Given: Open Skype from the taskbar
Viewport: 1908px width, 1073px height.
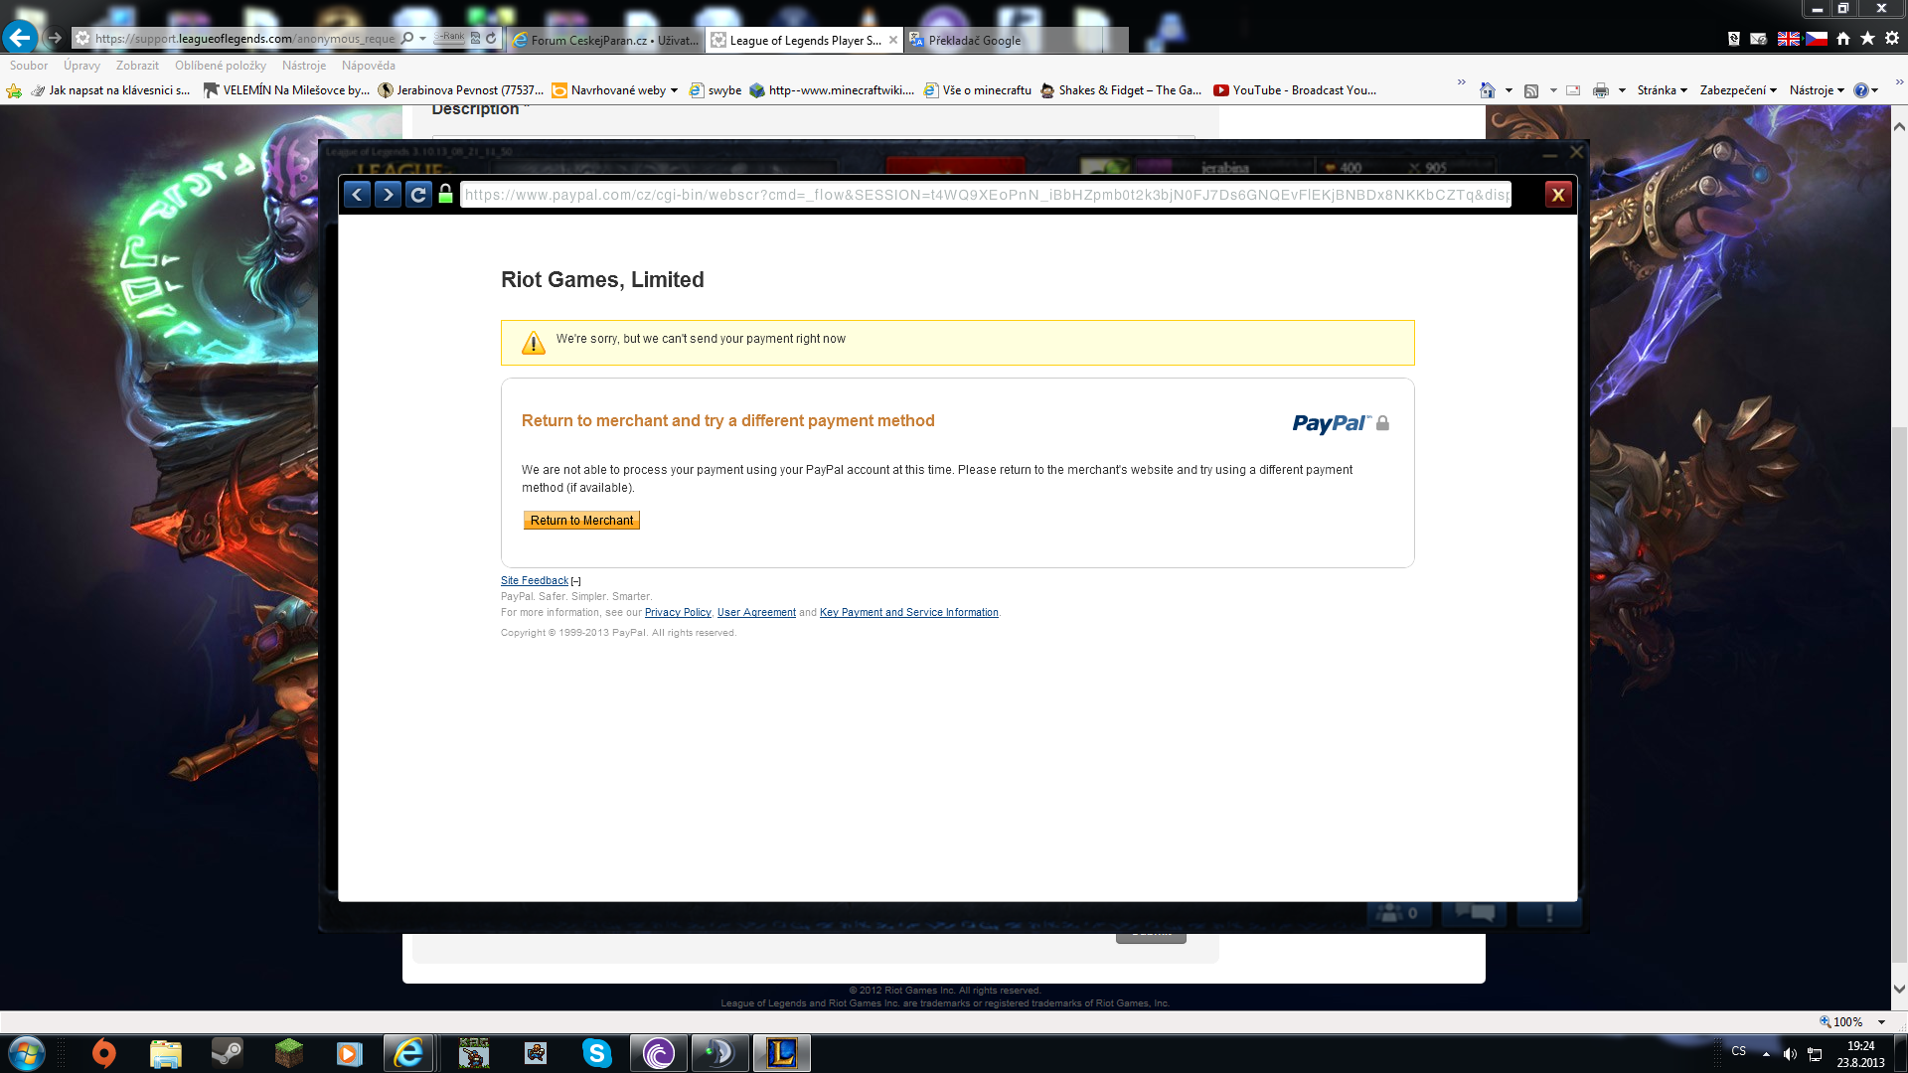Looking at the screenshot, I should coord(596,1053).
